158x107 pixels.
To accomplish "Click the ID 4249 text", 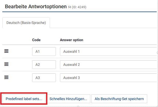I will (80, 7).
